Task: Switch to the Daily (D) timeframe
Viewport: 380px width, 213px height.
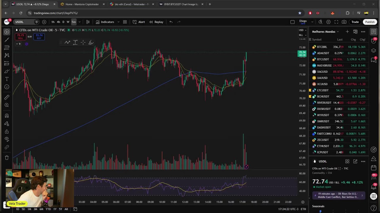Action: point(63,22)
